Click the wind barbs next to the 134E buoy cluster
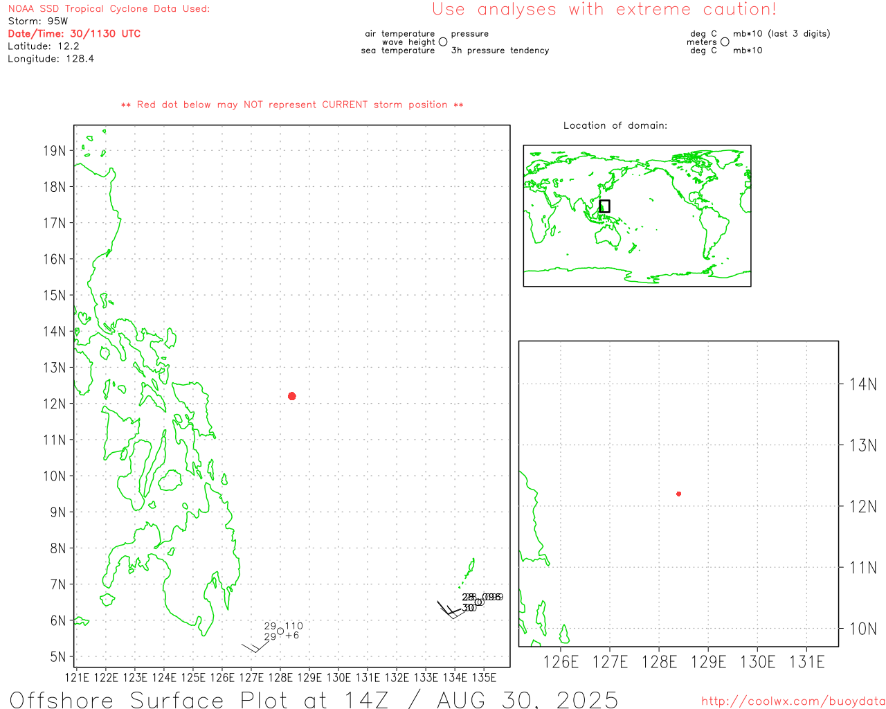886x709 pixels. coord(450,609)
